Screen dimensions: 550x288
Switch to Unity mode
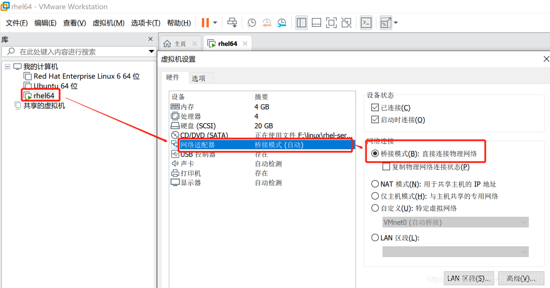(346, 23)
